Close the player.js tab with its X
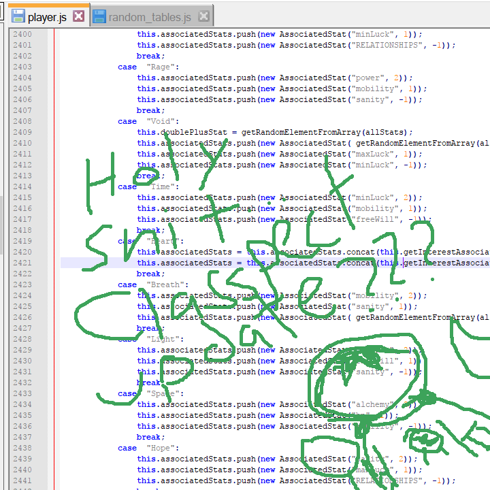Image resolution: width=490 pixels, height=490 pixels. [79, 16]
